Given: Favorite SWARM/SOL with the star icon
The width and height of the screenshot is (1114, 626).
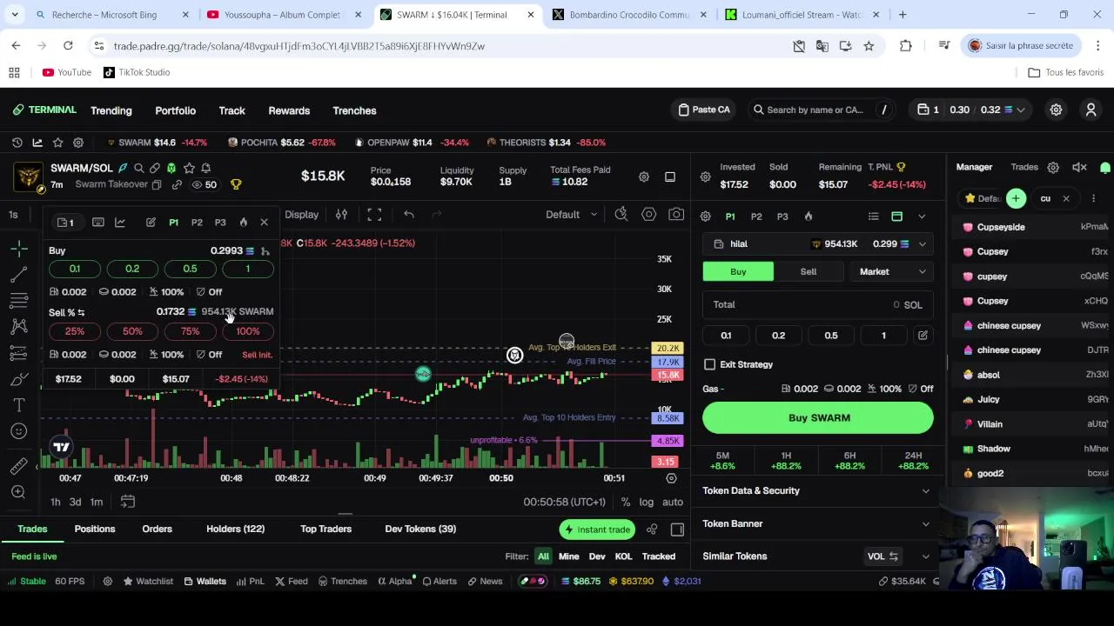Looking at the screenshot, I should tap(189, 168).
